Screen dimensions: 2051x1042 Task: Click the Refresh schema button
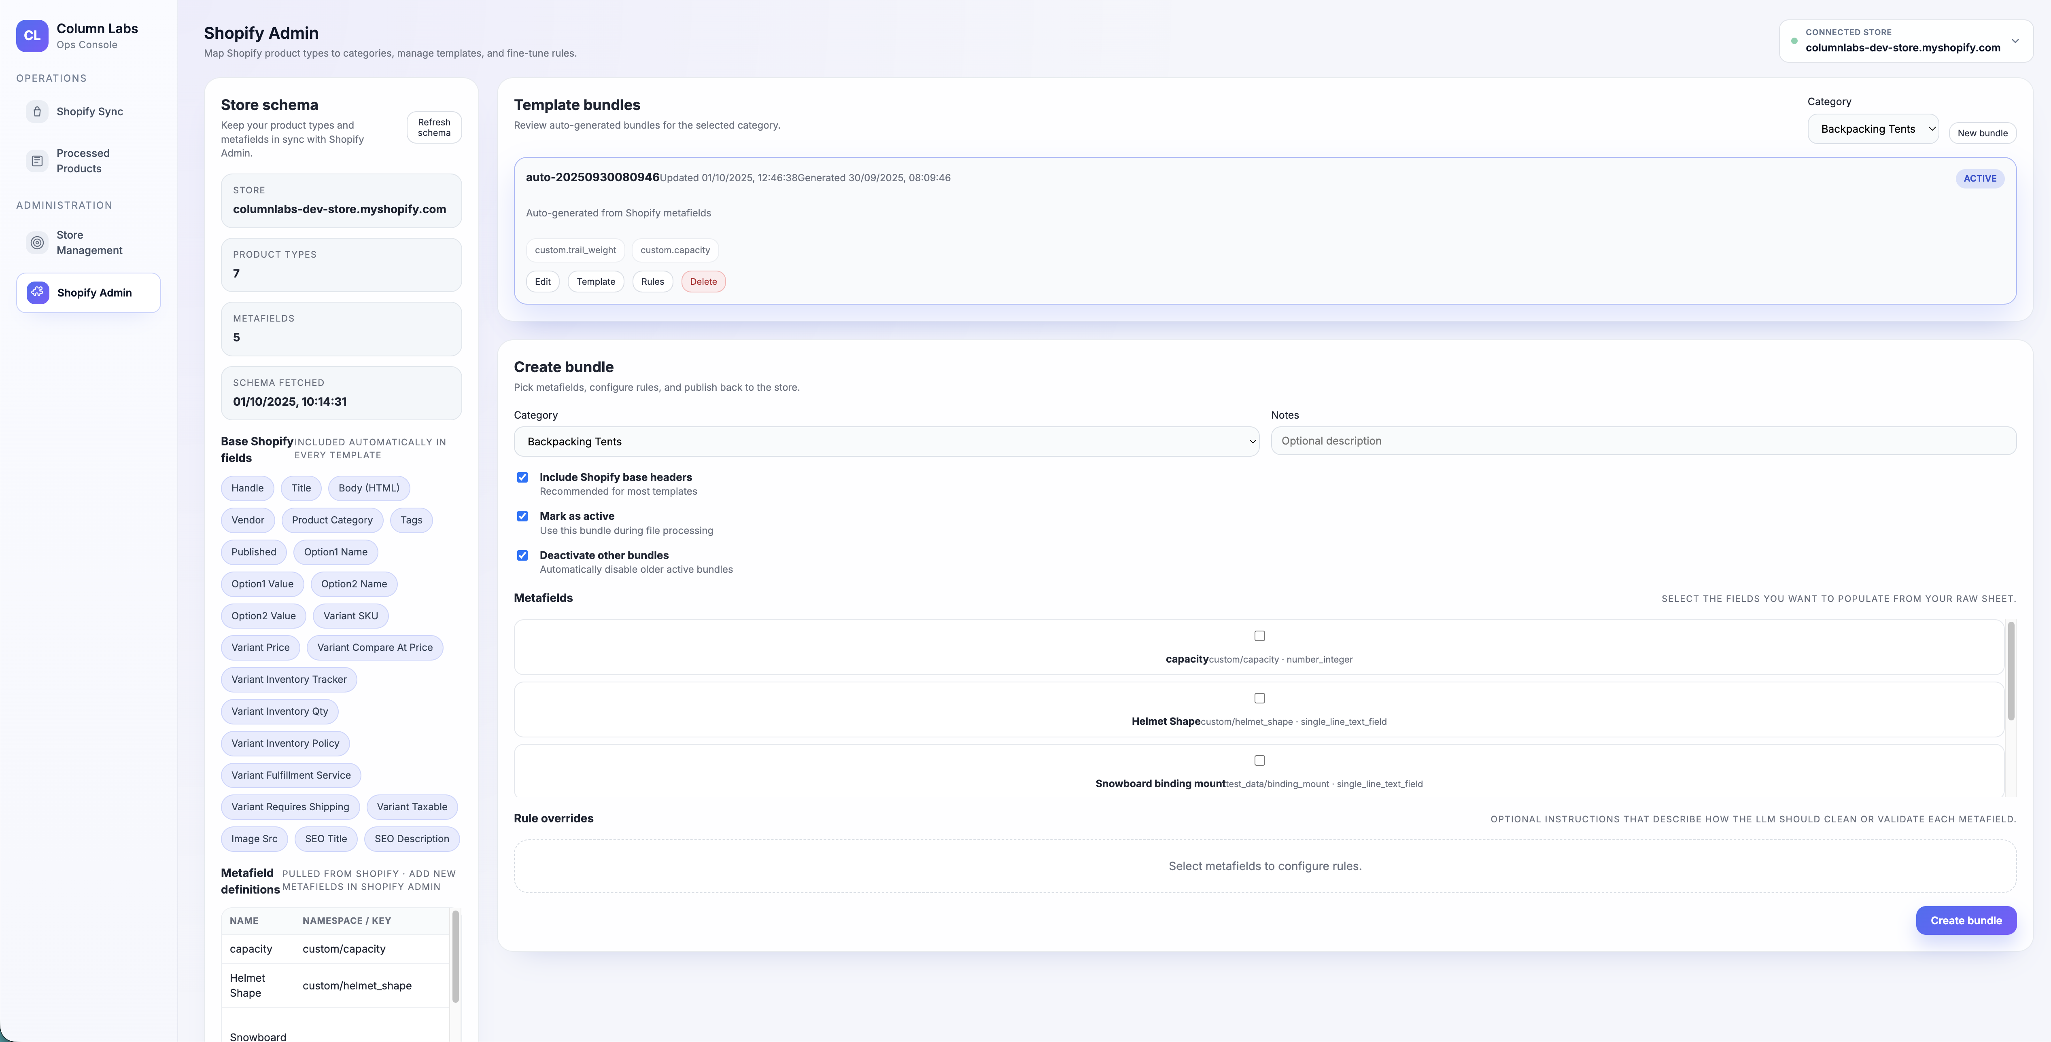coord(433,127)
